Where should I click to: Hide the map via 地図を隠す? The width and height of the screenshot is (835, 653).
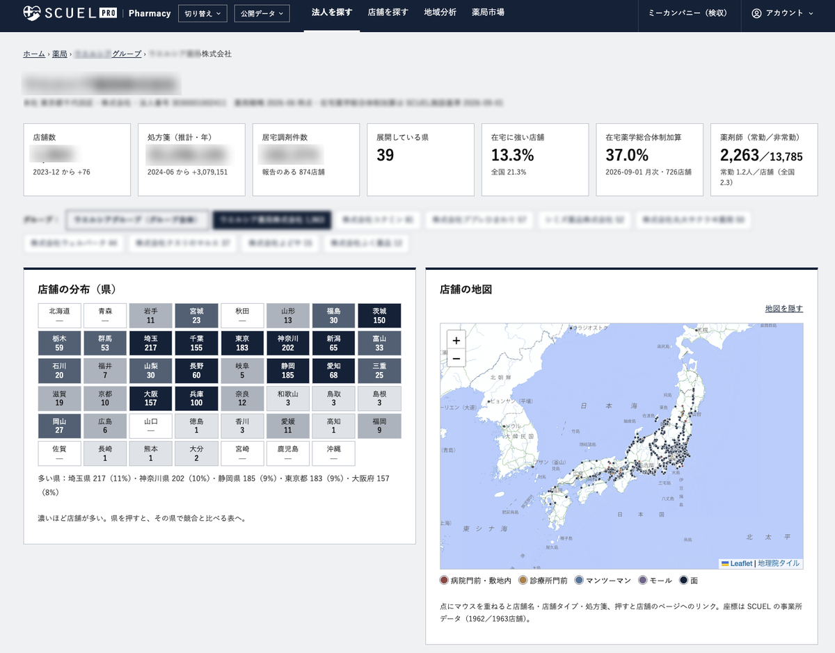784,309
